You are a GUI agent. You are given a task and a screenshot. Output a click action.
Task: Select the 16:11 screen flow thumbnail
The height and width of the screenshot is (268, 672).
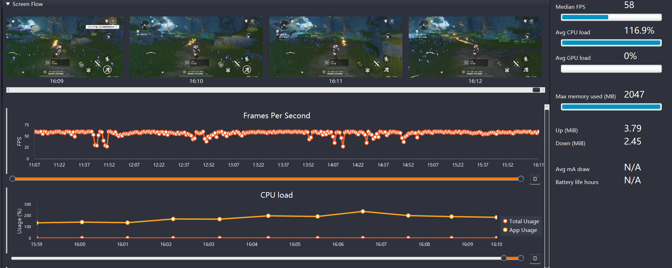click(336, 47)
